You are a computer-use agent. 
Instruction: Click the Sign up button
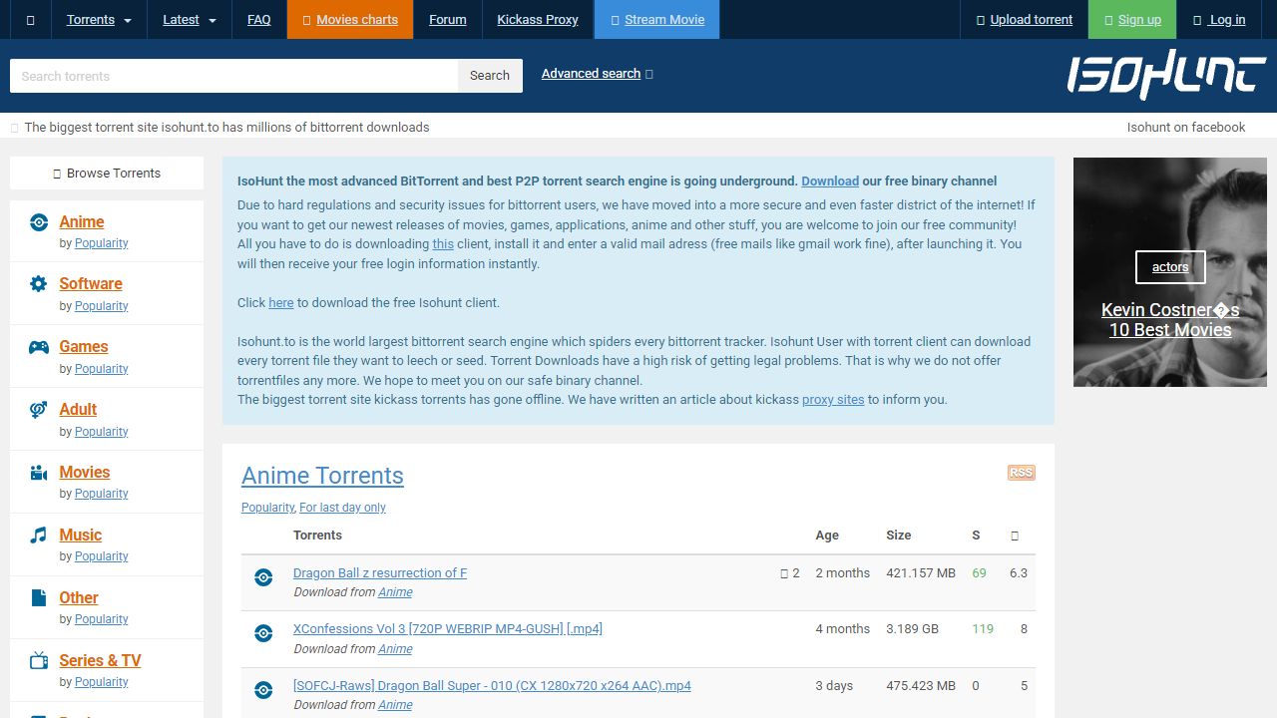click(1133, 20)
